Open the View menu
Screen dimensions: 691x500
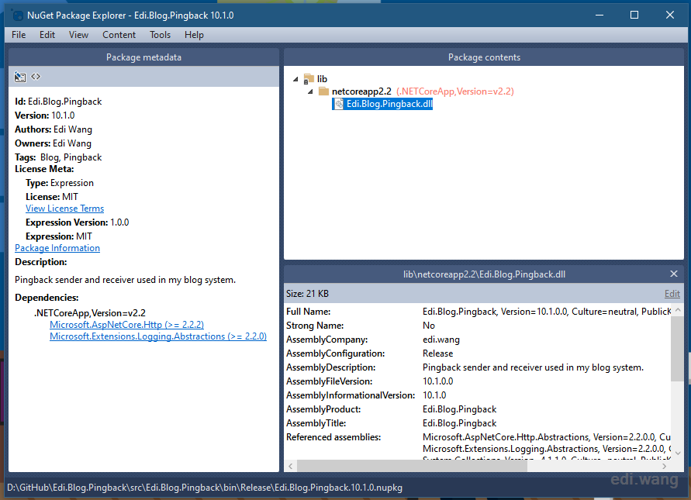78,35
